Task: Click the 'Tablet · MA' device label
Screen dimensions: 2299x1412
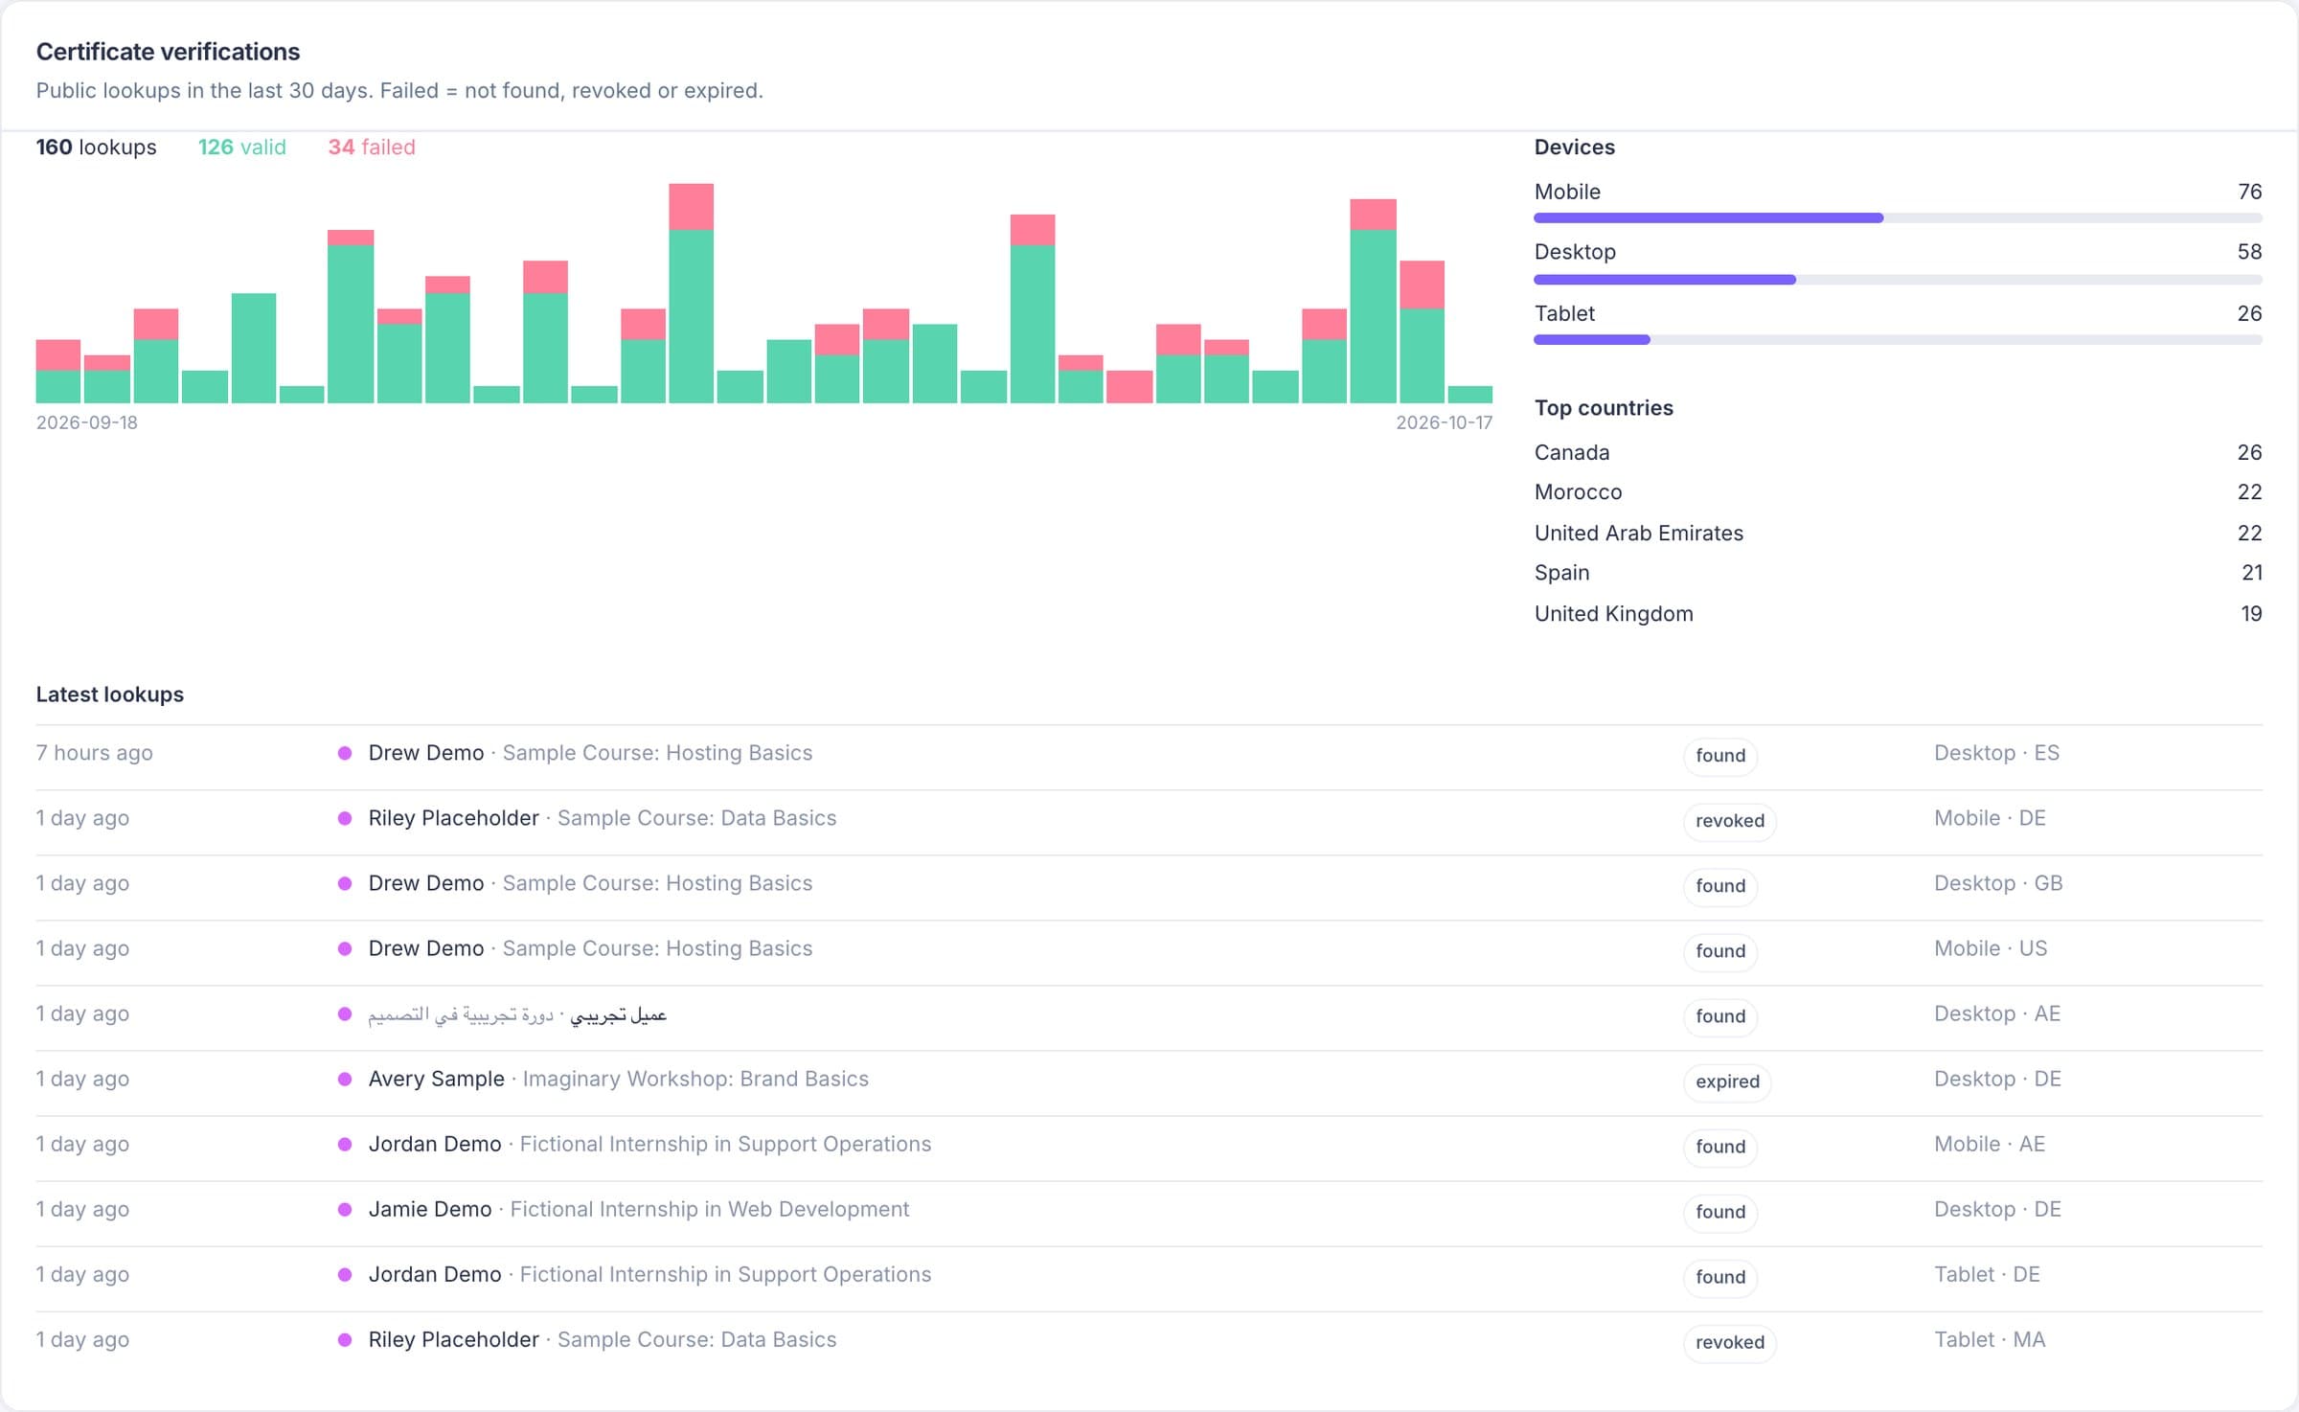Action: point(1990,1339)
